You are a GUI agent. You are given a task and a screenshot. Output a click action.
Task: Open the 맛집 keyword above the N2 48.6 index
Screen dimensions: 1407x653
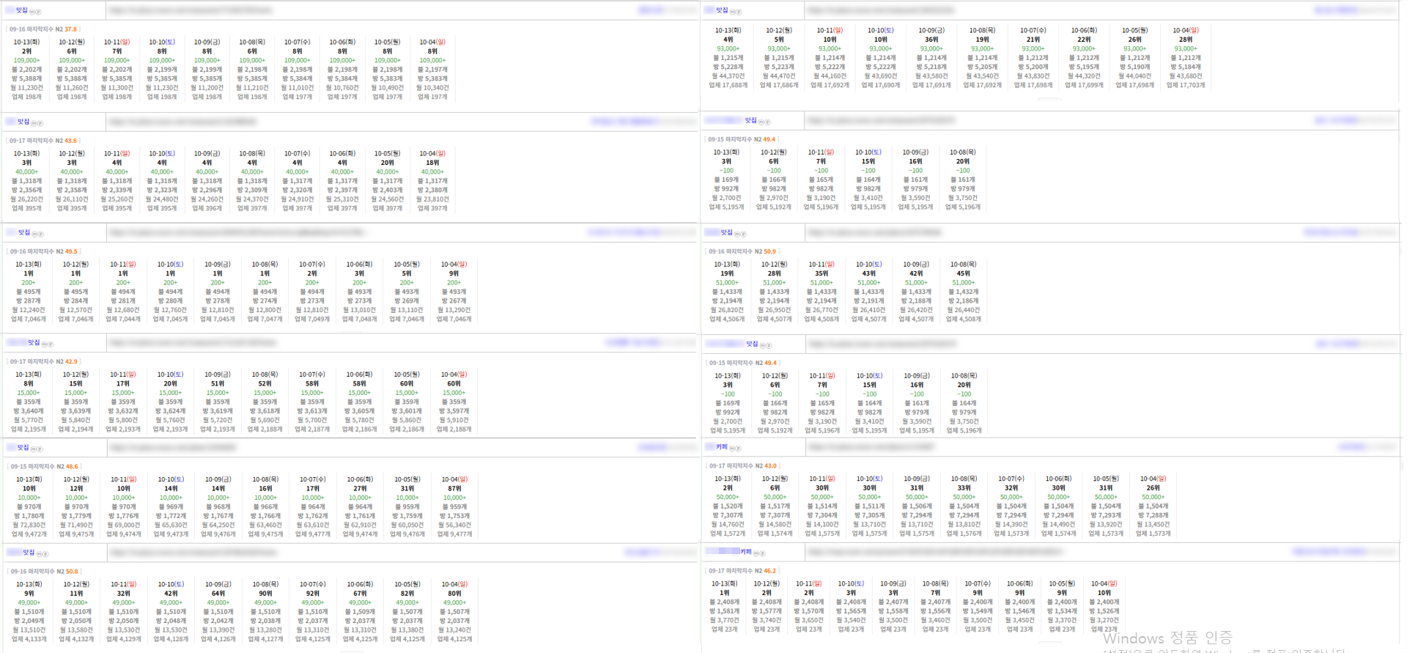pyautogui.click(x=23, y=447)
